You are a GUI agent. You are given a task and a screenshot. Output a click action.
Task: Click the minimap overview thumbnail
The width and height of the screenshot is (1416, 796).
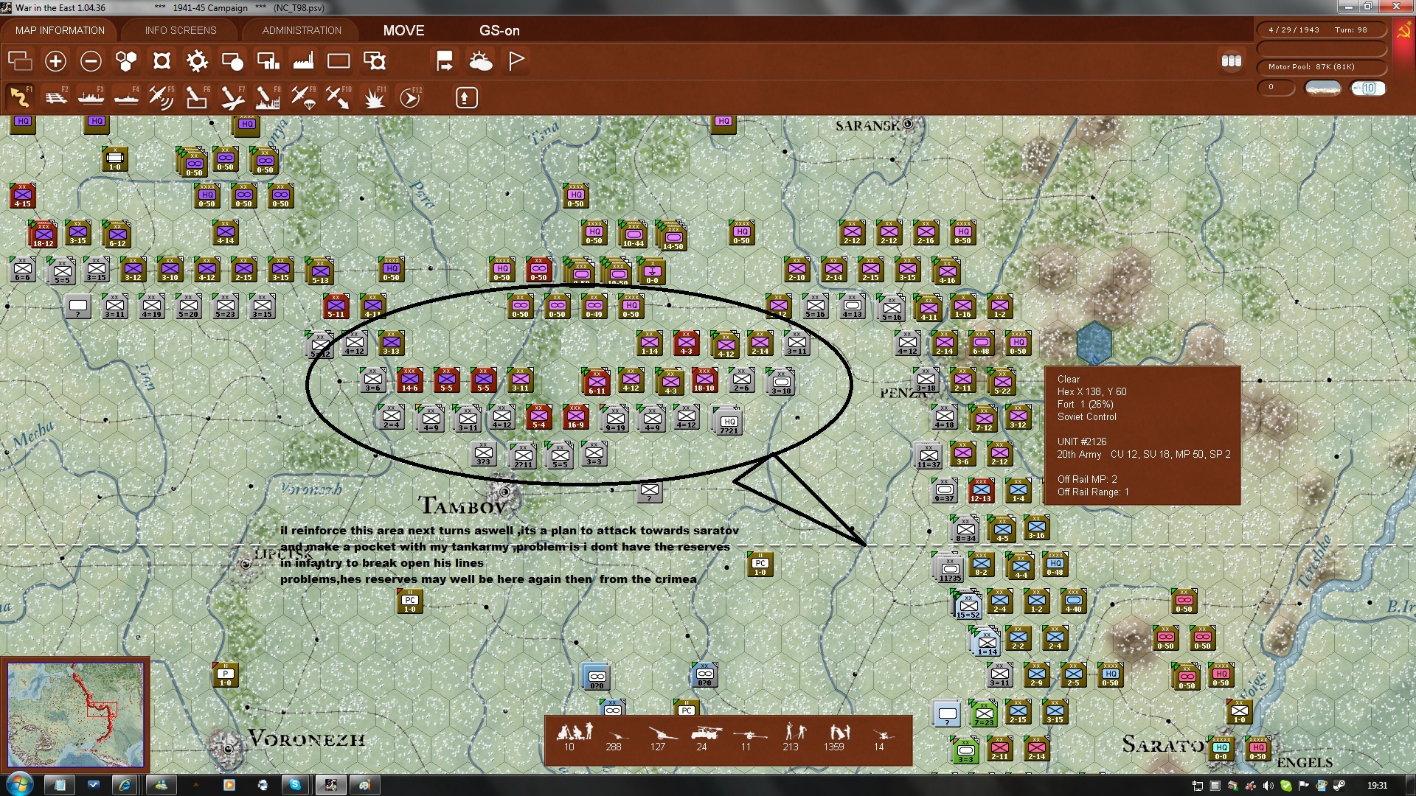coord(75,715)
